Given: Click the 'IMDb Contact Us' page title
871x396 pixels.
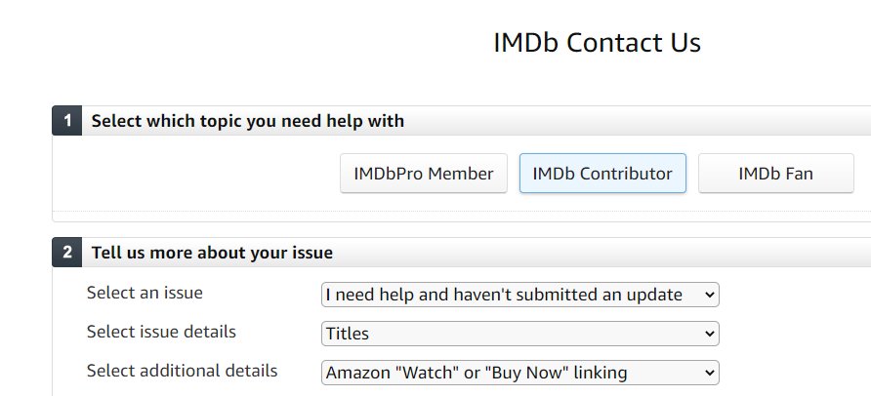Looking at the screenshot, I should (x=597, y=43).
